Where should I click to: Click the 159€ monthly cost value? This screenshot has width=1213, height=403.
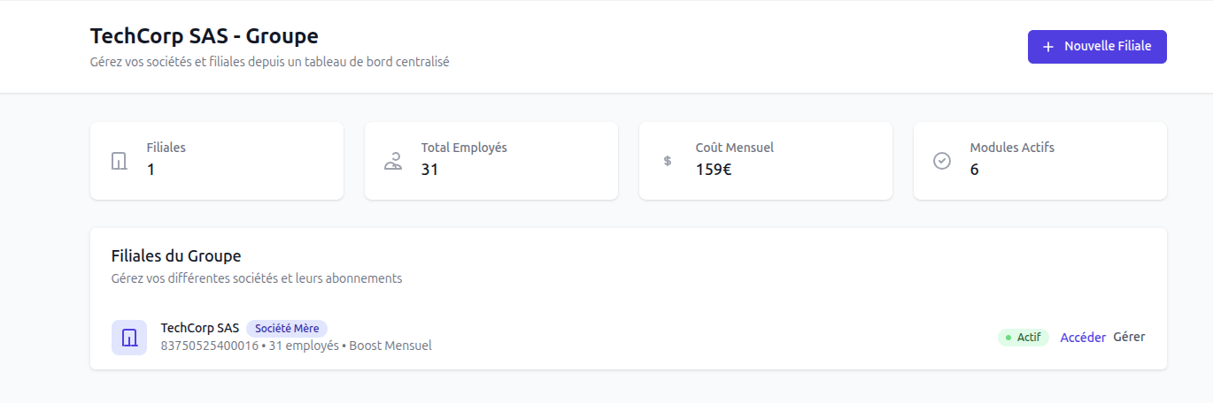coord(714,170)
